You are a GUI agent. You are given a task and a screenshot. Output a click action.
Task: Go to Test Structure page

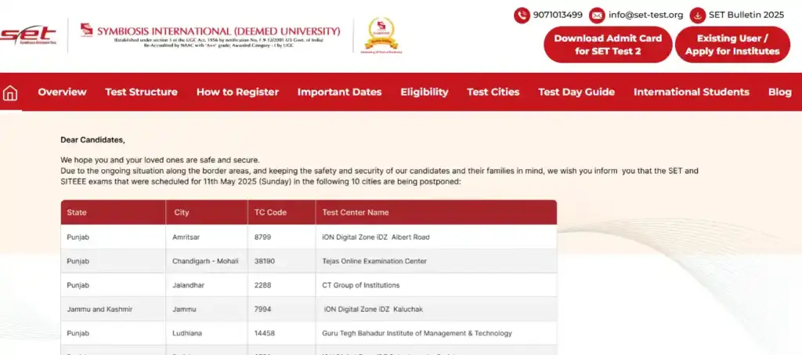[x=141, y=92]
